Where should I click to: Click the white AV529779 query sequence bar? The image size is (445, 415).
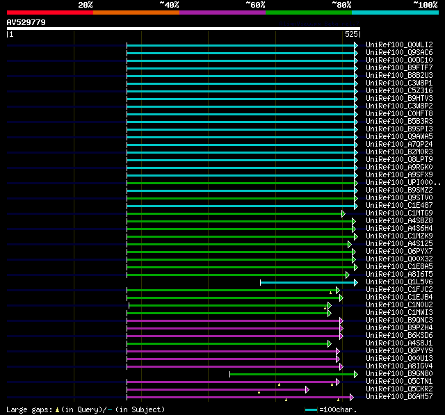pyautogui.click(x=184, y=29)
